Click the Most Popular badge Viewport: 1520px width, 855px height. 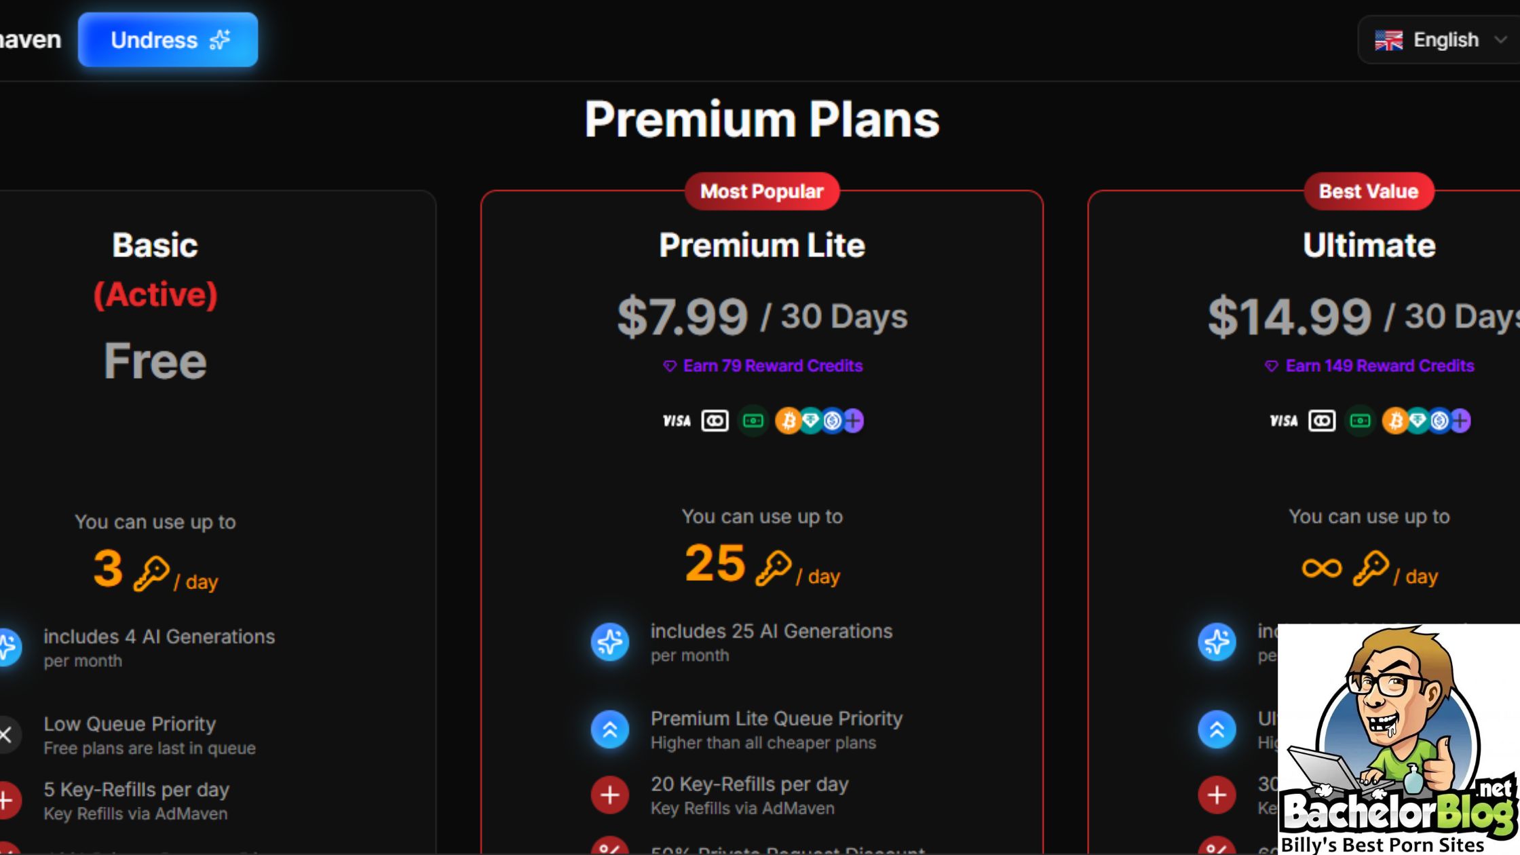[761, 191]
